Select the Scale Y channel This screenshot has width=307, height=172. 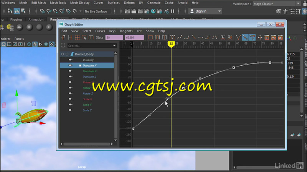87,105
